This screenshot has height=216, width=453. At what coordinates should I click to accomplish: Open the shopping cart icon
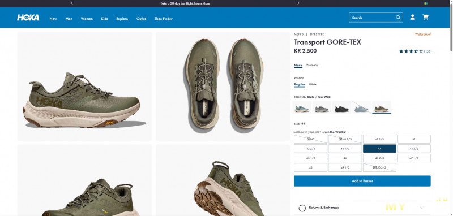425,18
